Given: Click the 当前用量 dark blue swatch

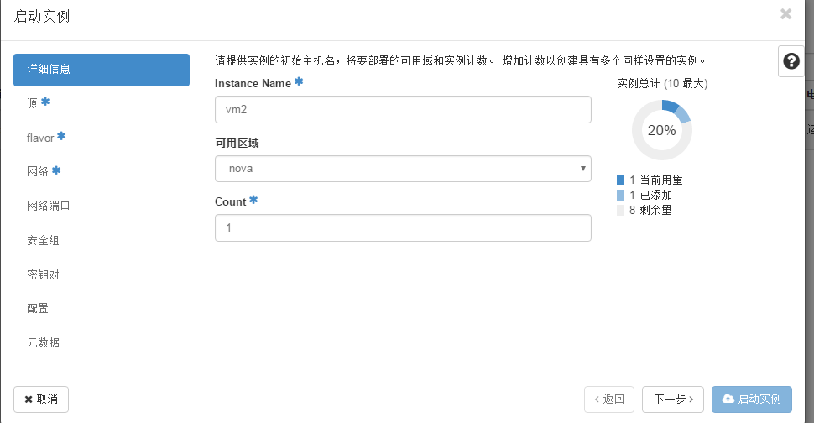Looking at the screenshot, I should pos(620,180).
